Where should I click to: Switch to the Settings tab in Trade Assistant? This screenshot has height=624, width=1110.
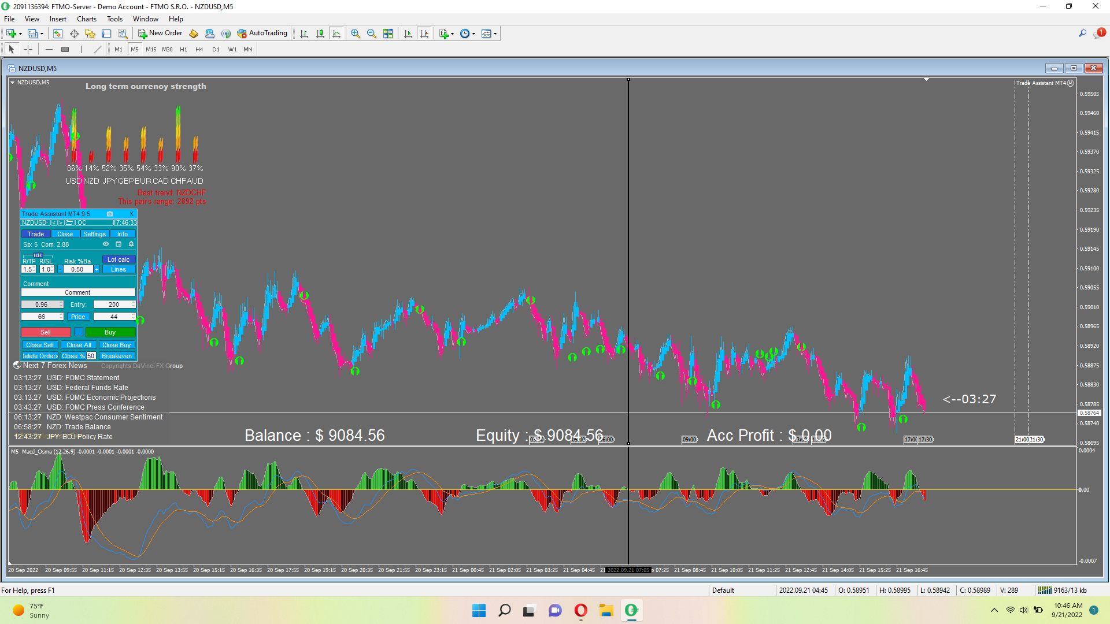click(94, 234)
